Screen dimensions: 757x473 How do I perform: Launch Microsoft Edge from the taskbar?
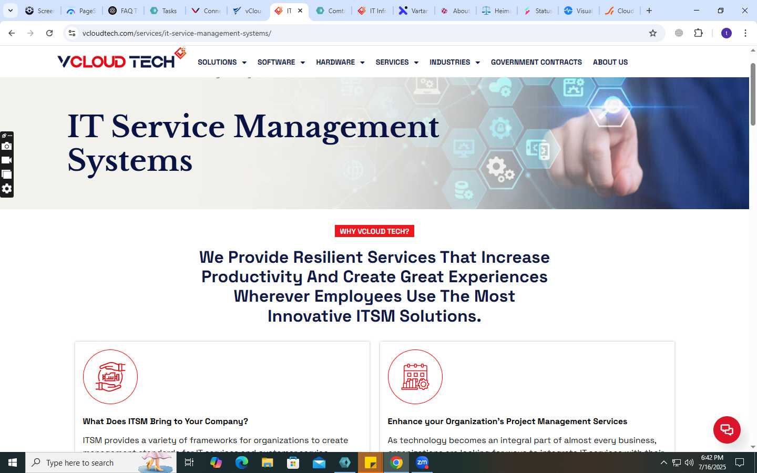click(x=241, y=462)
